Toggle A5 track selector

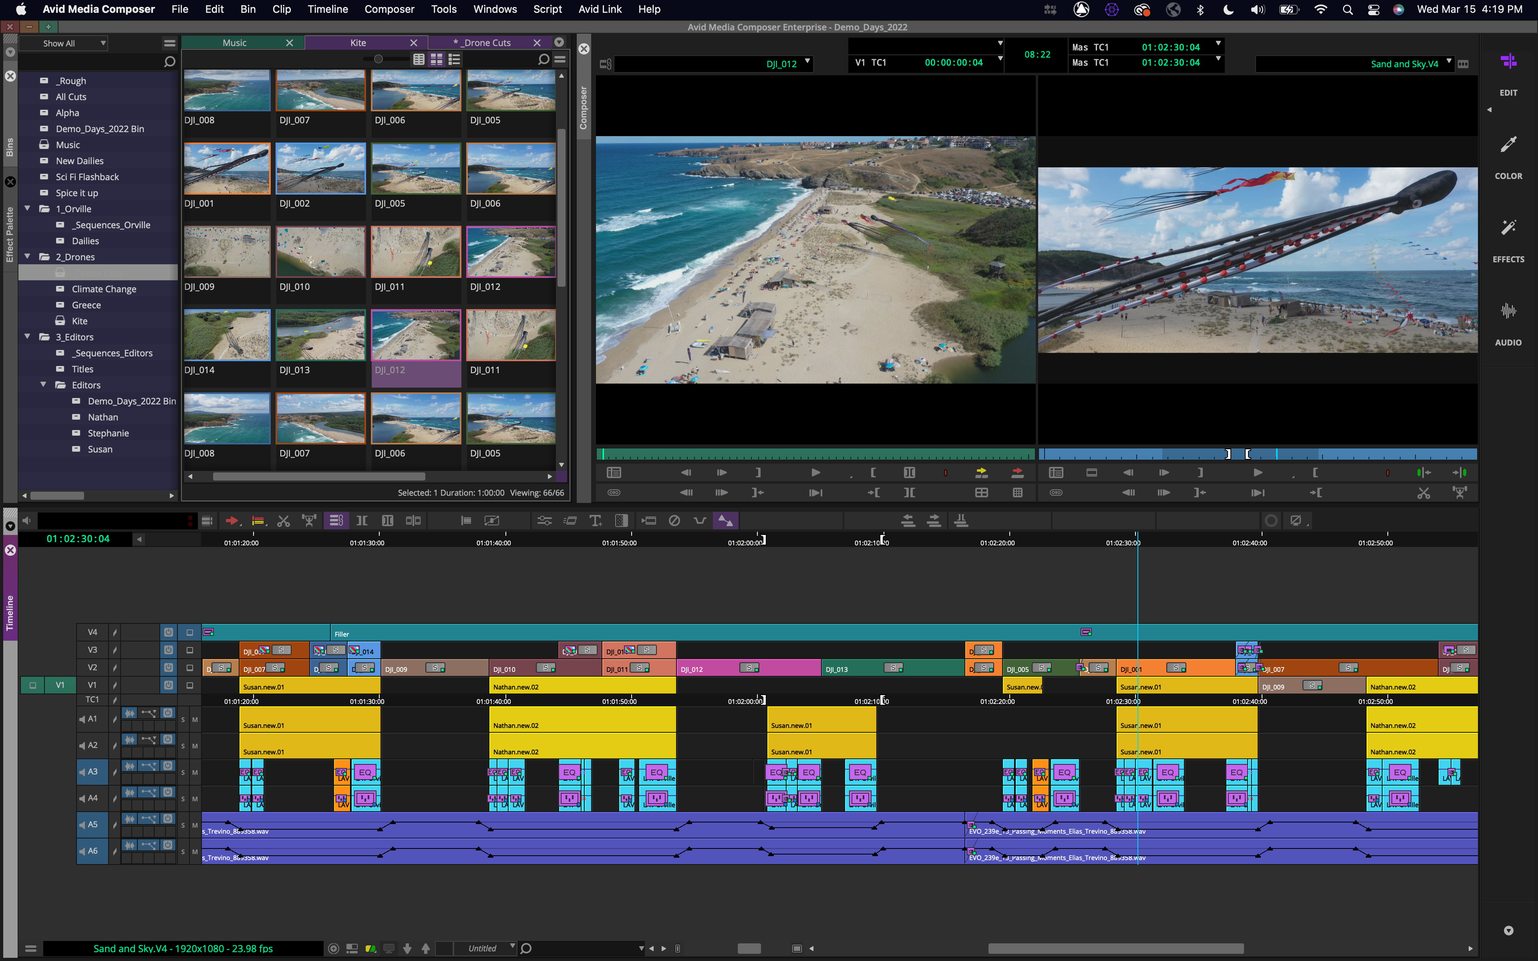(x=92, y=825)
